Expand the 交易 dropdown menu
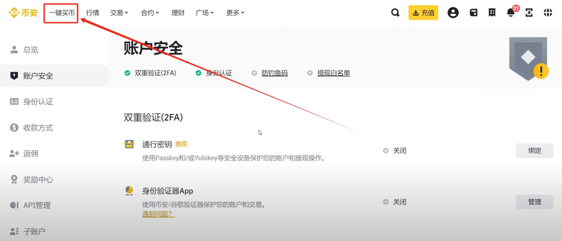The height and width of the screenshot is (241, 562). click(119, 13)
